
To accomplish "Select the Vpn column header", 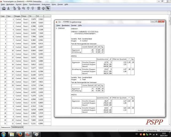I will tap(11, 16).
